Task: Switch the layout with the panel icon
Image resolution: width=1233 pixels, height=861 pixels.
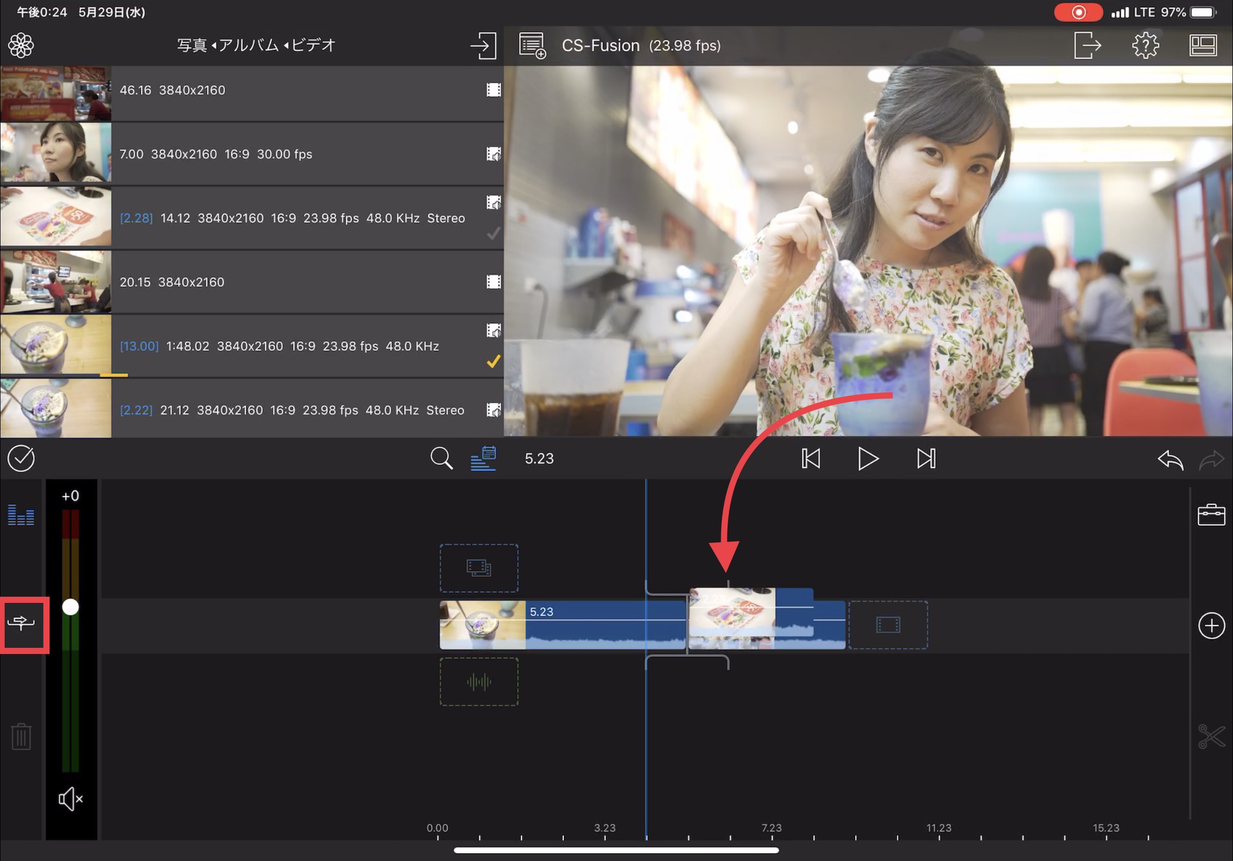Action: (x=1203, y=45)
